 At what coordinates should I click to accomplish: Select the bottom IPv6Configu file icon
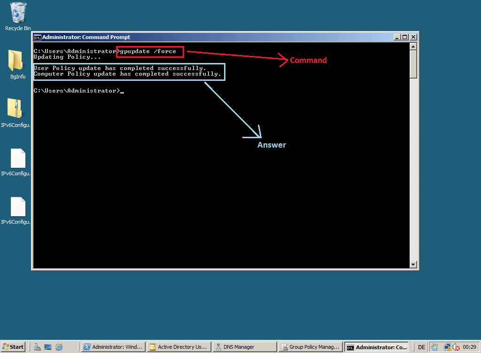tap(17, 206)
